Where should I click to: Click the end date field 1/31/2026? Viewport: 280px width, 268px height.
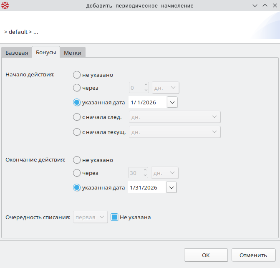click(146, 188)
